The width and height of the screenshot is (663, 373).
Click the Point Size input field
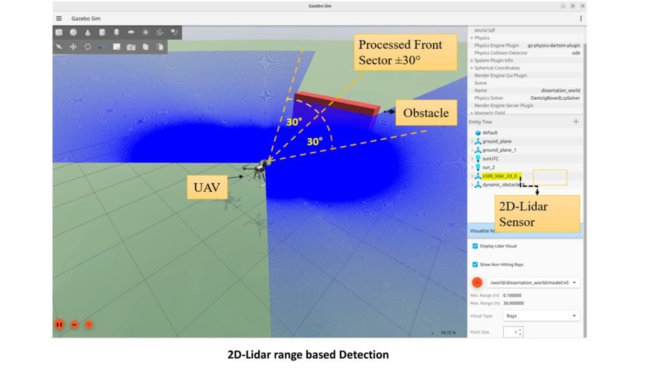pyautogui.click(x=513, y=332)
